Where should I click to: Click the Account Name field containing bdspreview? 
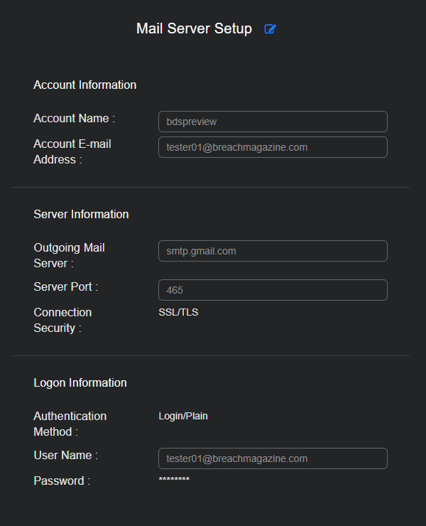click(273, 122)
